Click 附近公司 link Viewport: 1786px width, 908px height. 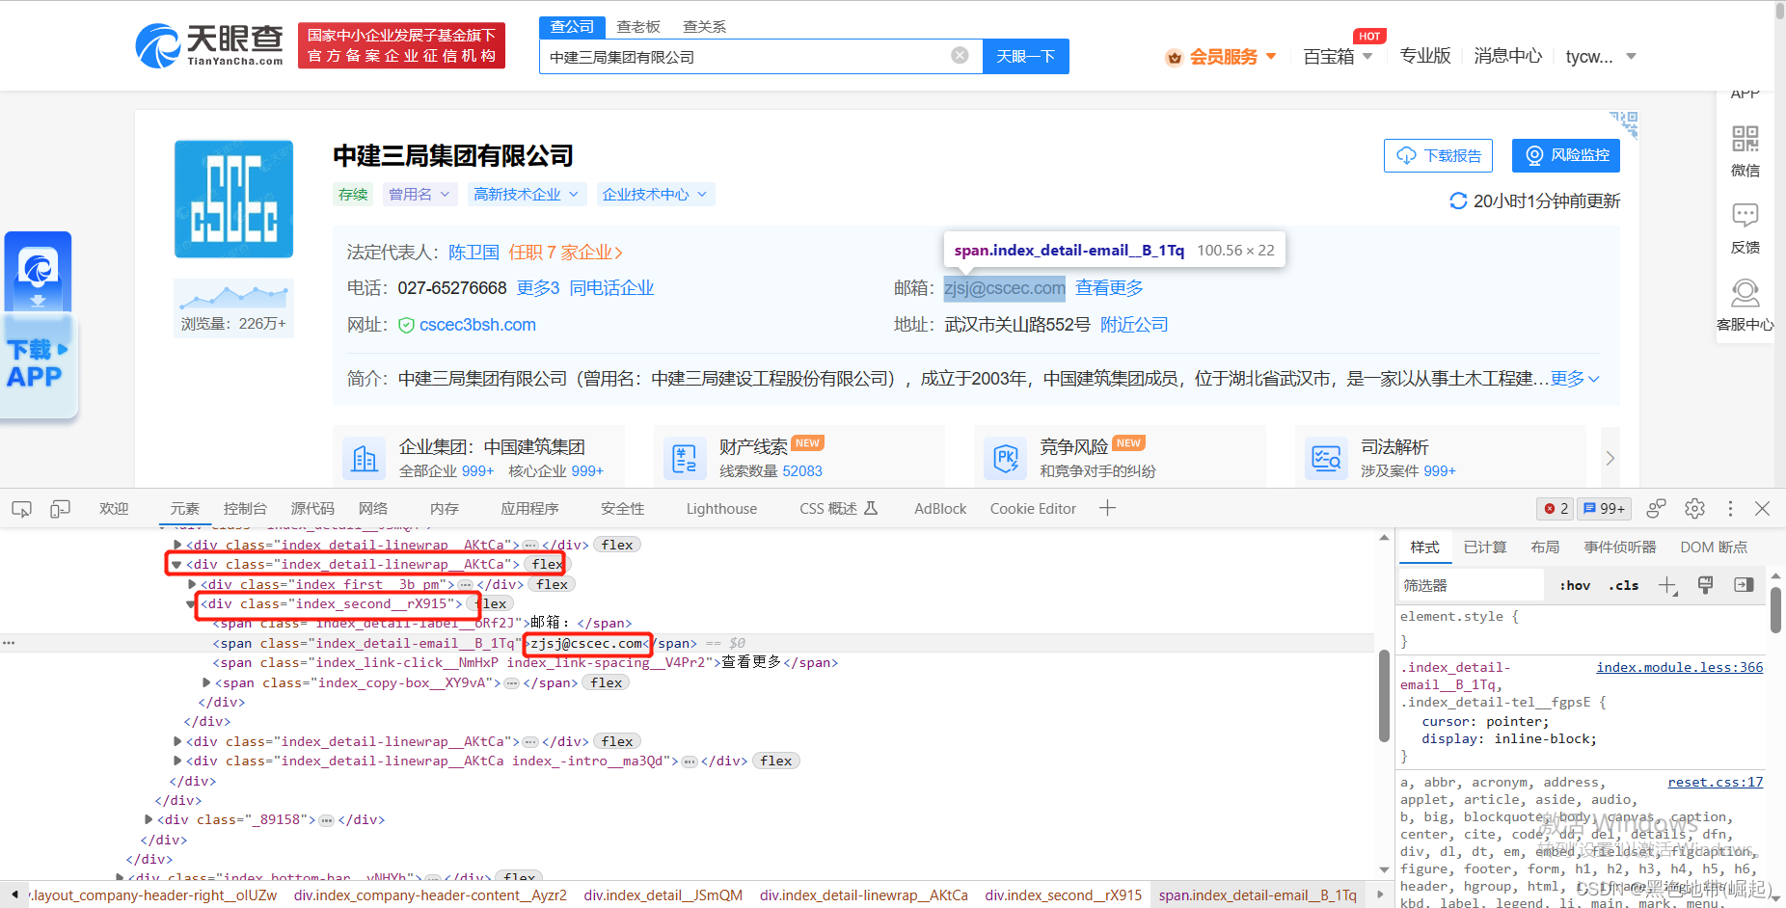[1134, 325]
